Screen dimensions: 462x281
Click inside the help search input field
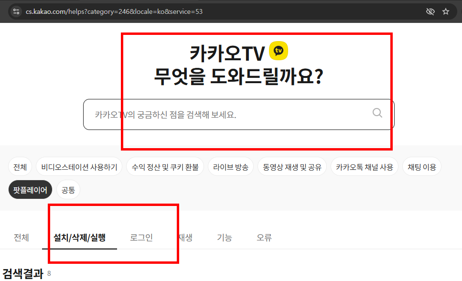tap(215, 114)
